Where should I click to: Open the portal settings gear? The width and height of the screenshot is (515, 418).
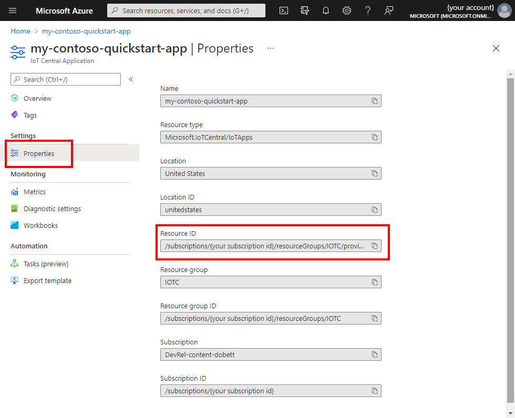(x=347, y=11)
